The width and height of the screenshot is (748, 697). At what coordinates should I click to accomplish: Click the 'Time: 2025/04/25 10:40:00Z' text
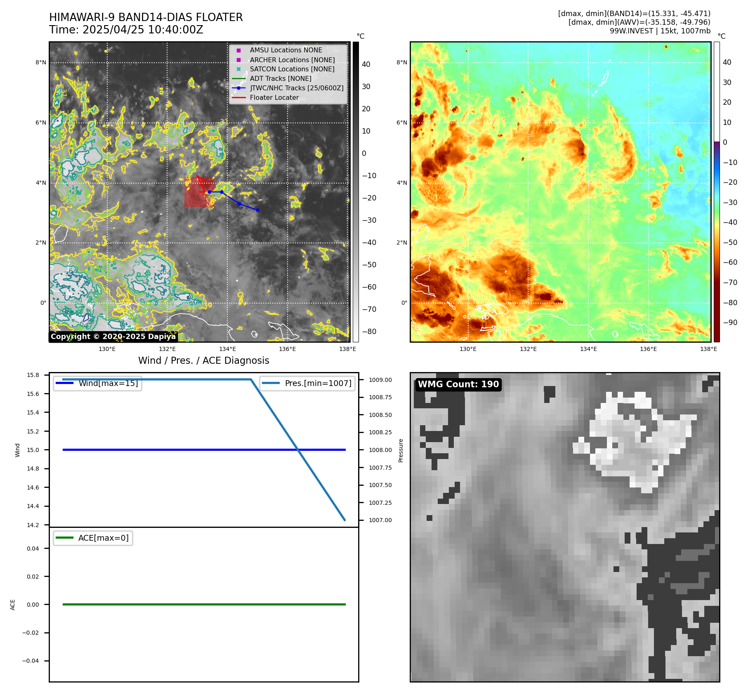126,30
